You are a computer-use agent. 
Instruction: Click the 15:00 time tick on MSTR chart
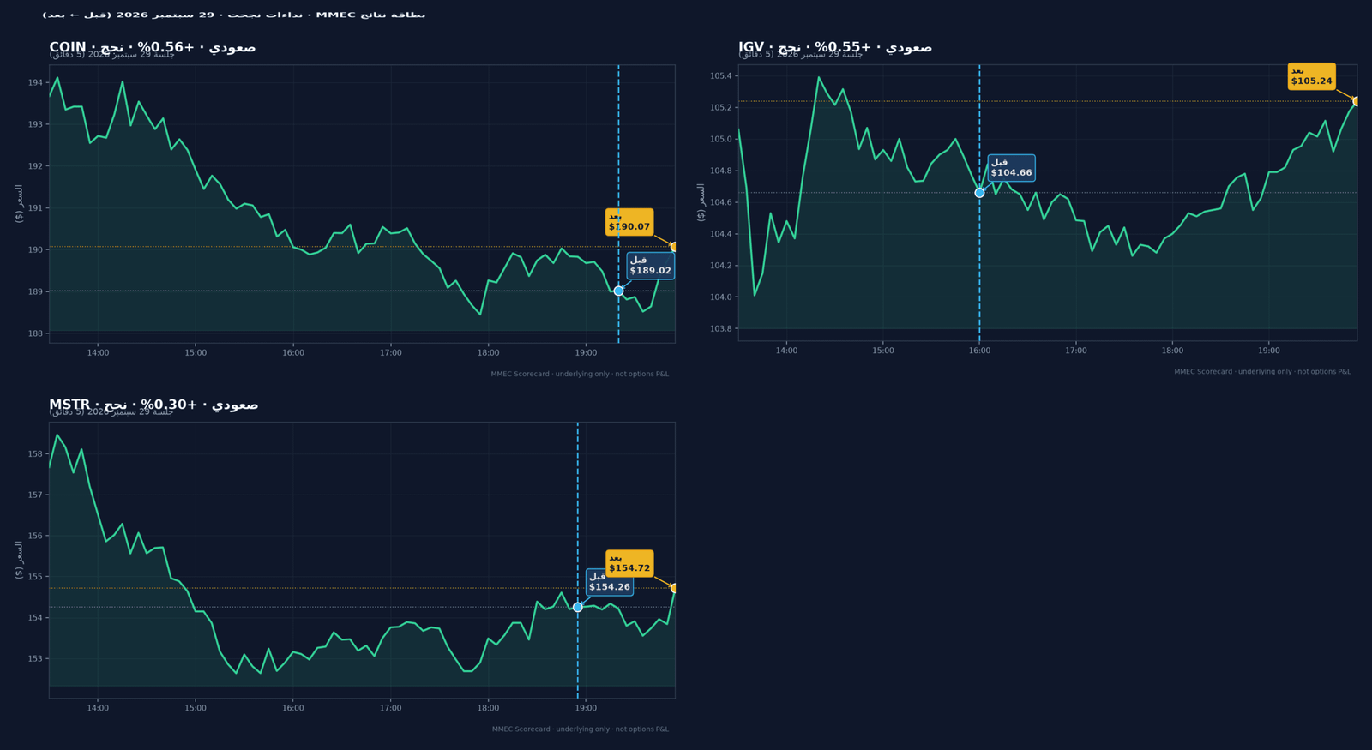click(x=196, y=708)
